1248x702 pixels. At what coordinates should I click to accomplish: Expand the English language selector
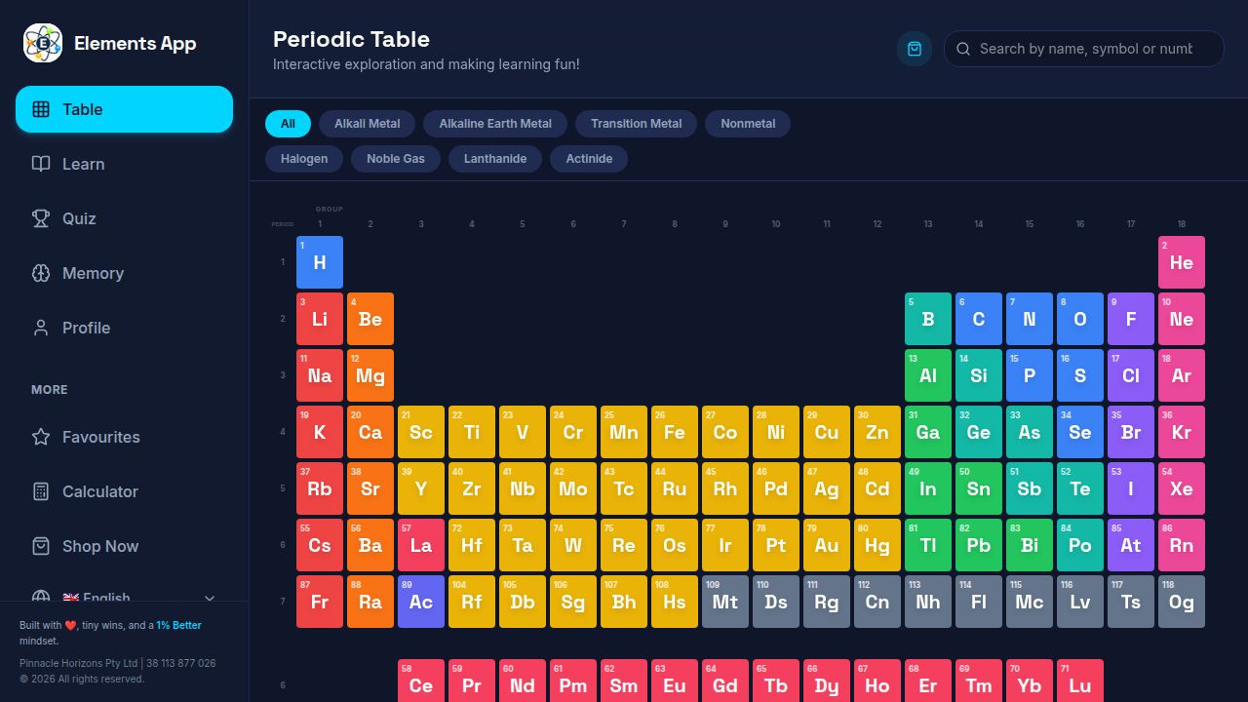(x=124, y=598)
